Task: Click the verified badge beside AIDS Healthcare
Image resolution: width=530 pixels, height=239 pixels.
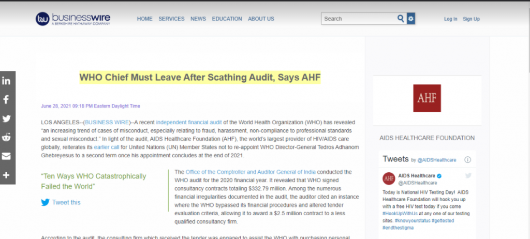Action: coord(439,176)
